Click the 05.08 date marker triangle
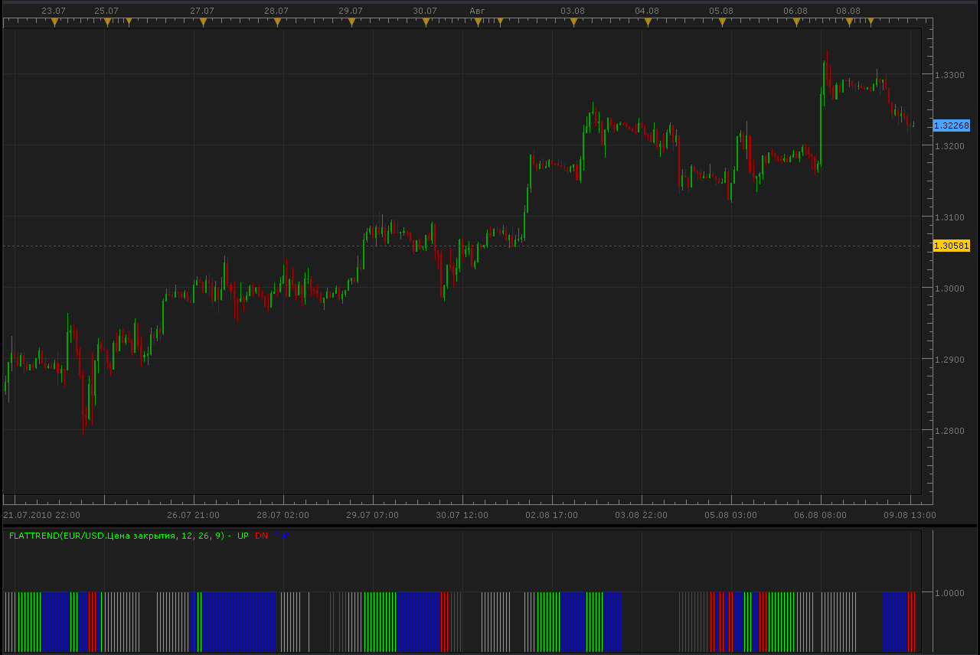The height and width of the screenshot is (655, 980). tap(722, 22)
